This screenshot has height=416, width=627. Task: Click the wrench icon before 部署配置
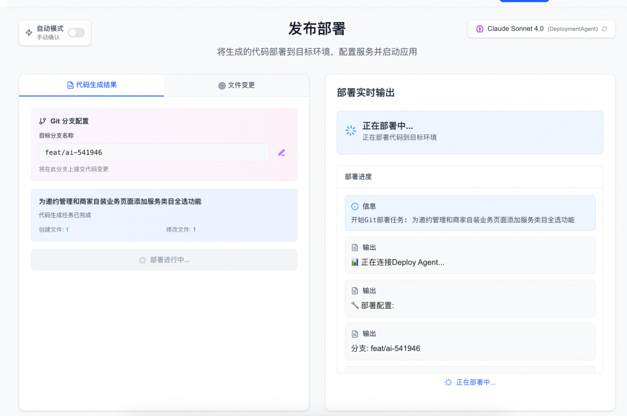[355, 305]
